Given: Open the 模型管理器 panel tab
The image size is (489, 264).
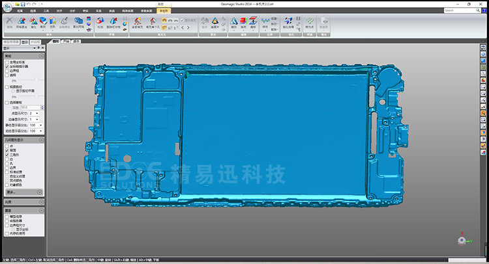Looking at the screenshot, I should [10, 42].
